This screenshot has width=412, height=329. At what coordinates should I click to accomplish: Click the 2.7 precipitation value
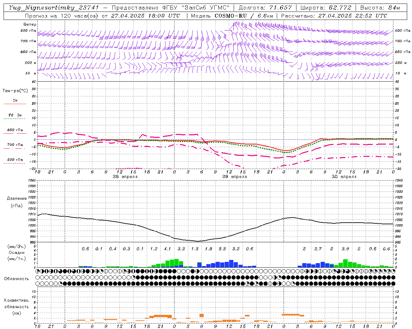[x=318, y=249]
